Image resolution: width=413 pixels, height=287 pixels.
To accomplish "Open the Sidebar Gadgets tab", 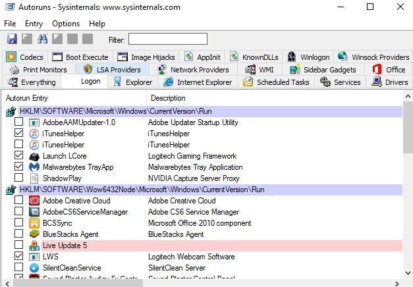I will point(323,70).
